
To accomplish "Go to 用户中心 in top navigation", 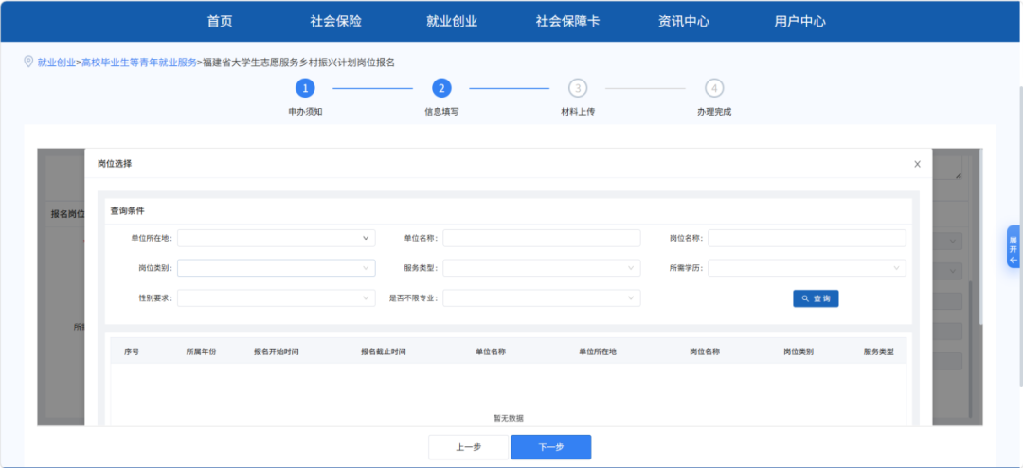I will pos(799,21).
